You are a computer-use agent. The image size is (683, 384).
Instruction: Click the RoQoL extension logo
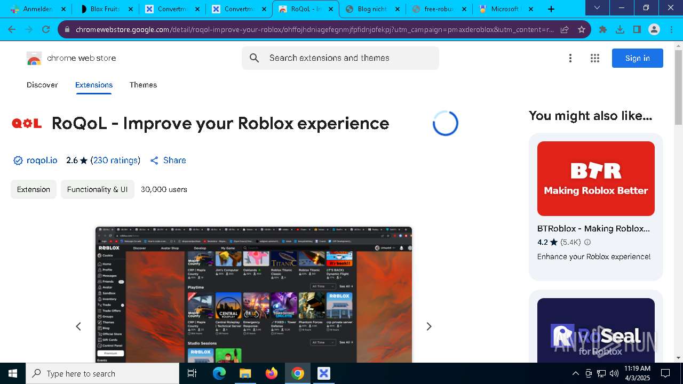(x=27, y=124)
